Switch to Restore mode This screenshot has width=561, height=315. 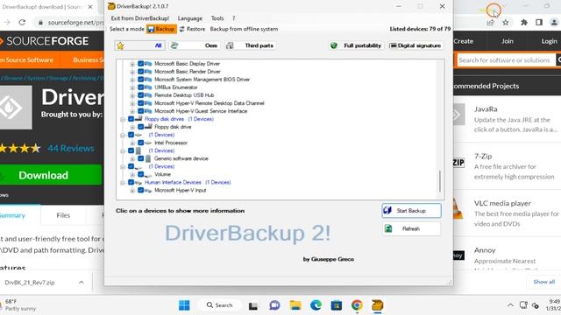tap(192, 29)
